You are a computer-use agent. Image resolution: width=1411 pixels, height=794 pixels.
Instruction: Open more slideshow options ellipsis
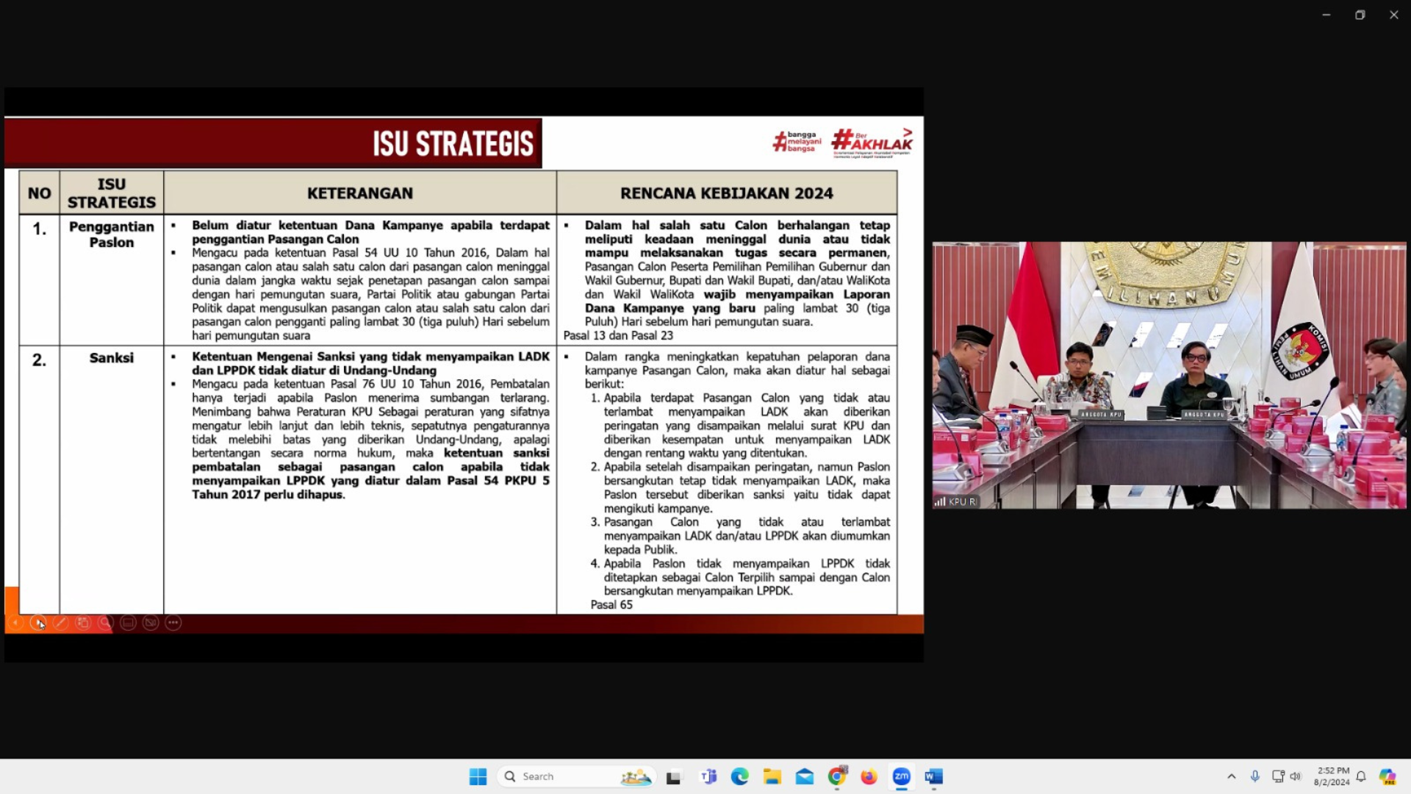coord(173,623)
